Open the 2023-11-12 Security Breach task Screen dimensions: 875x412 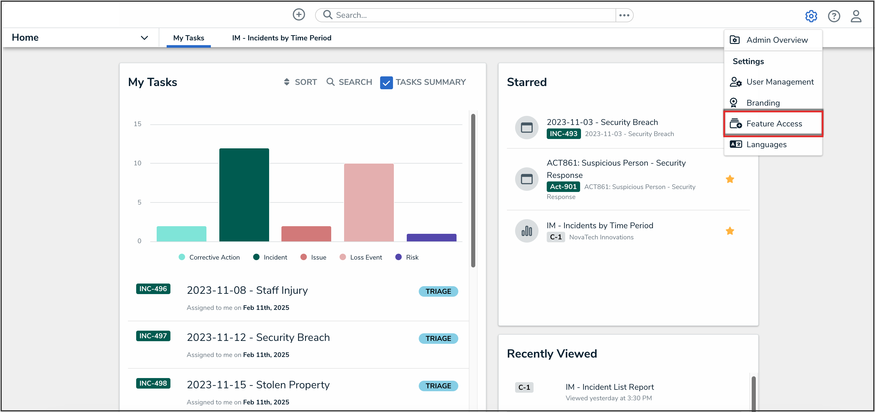tap(258, 337)
